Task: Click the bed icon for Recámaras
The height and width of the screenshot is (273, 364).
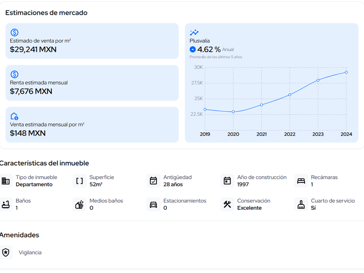Action: (x=301, y=181)
